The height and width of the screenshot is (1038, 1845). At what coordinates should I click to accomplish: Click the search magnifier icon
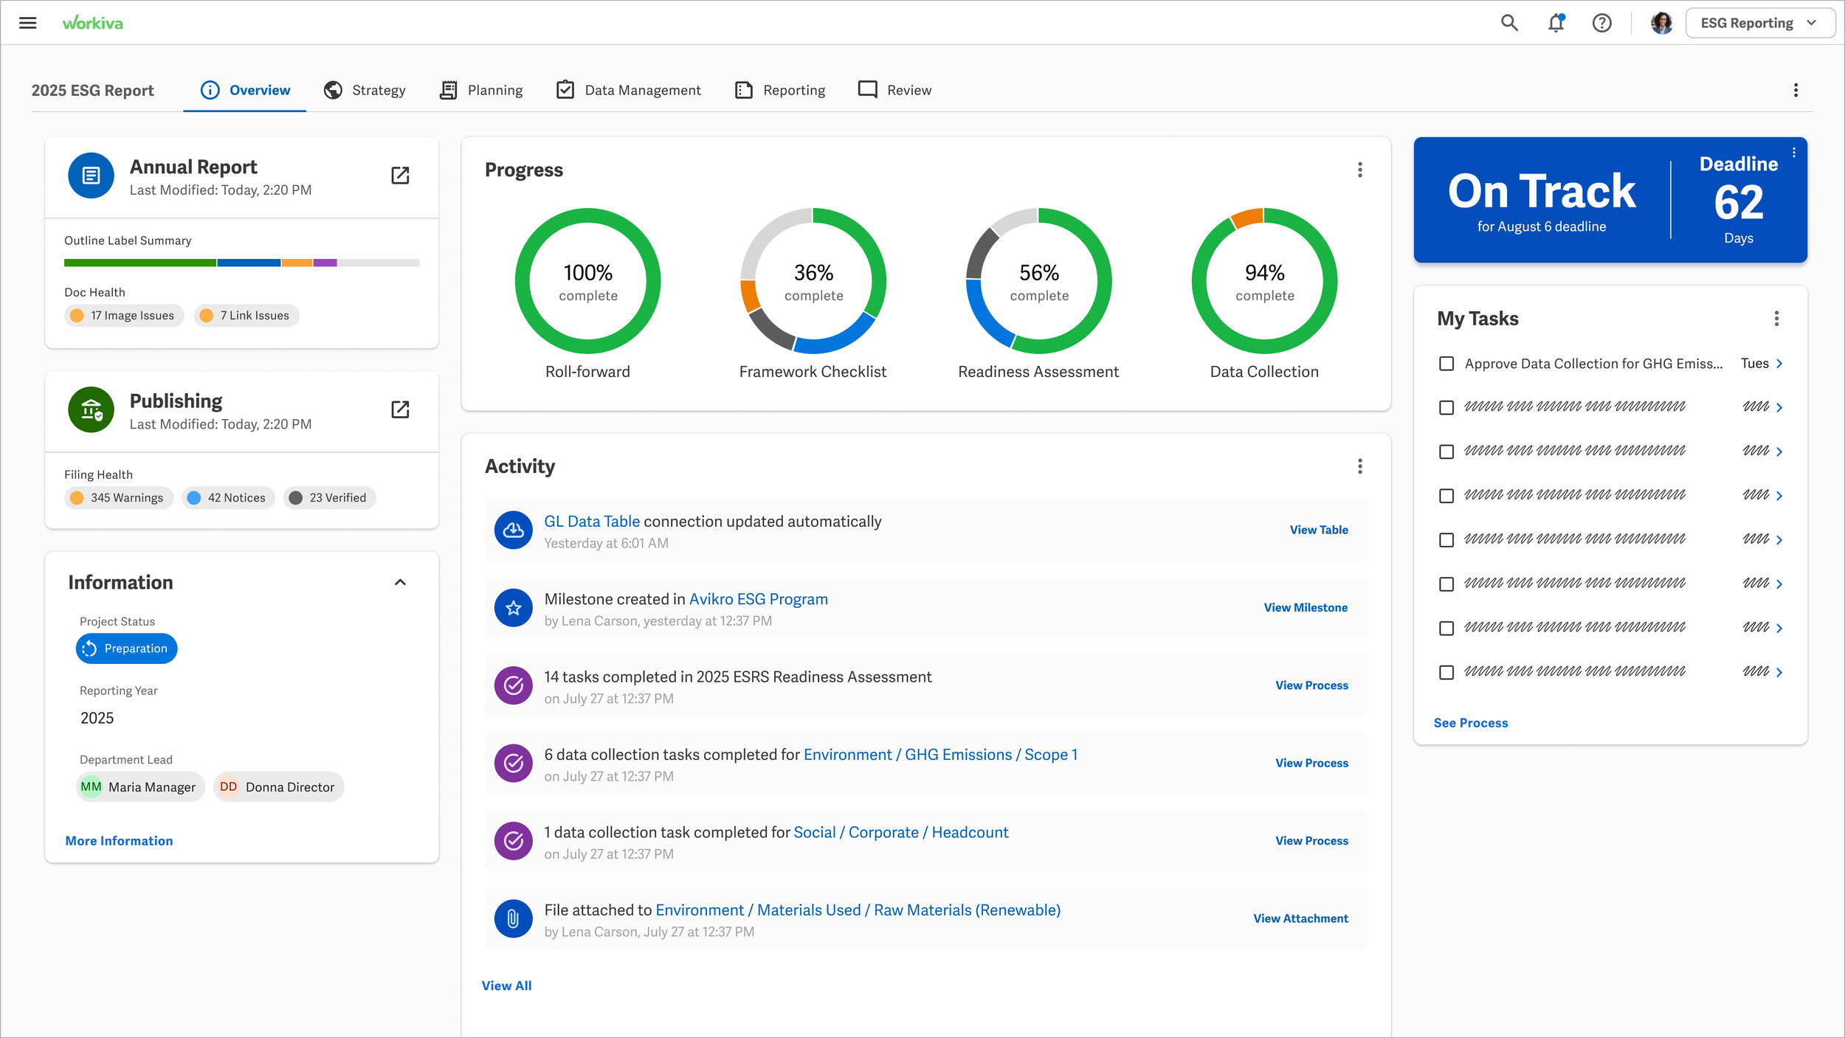1509,23
